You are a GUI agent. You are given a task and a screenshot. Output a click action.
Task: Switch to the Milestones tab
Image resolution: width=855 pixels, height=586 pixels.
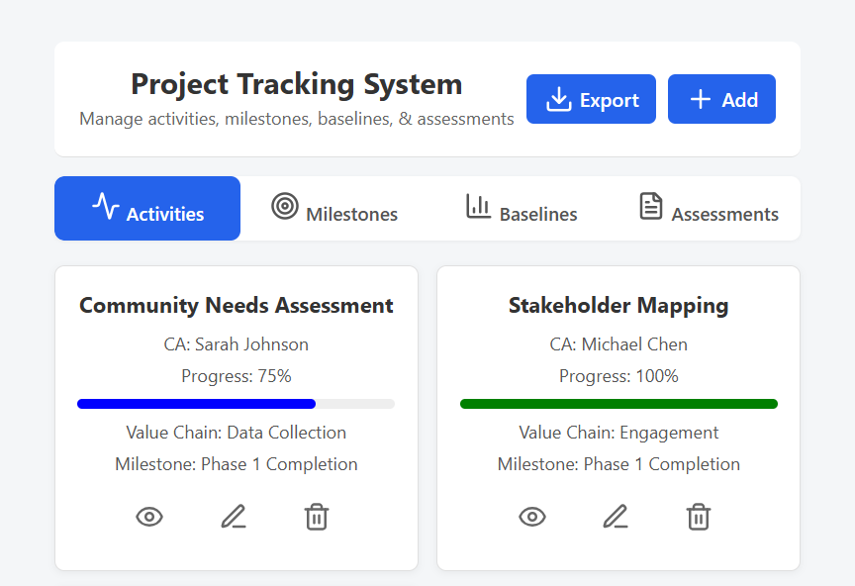(x=334, y=208)
